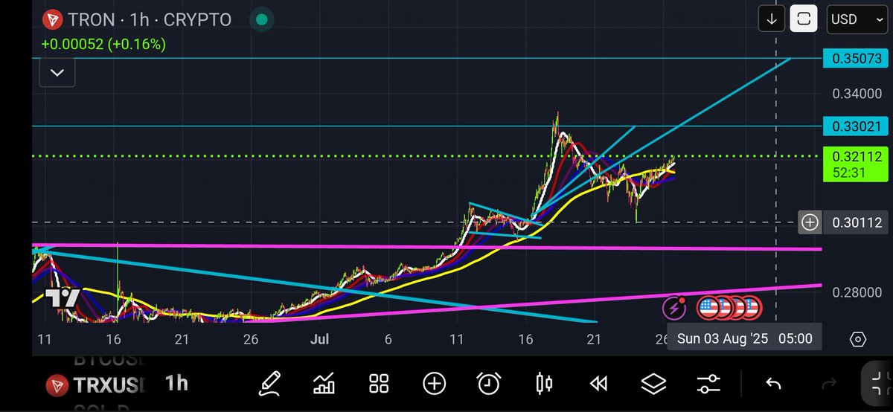The height and width of the screenshot is (412, 893).
Task: Tap the add symbol plus-circle icon
Action: click(x=434, y=384)
